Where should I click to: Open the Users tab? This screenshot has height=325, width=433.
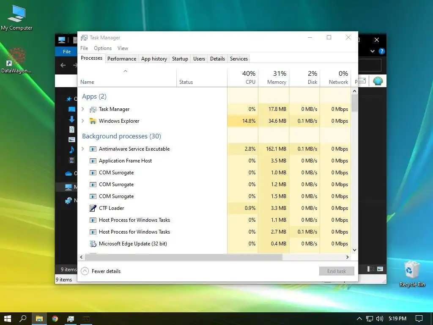pos(199,58)
